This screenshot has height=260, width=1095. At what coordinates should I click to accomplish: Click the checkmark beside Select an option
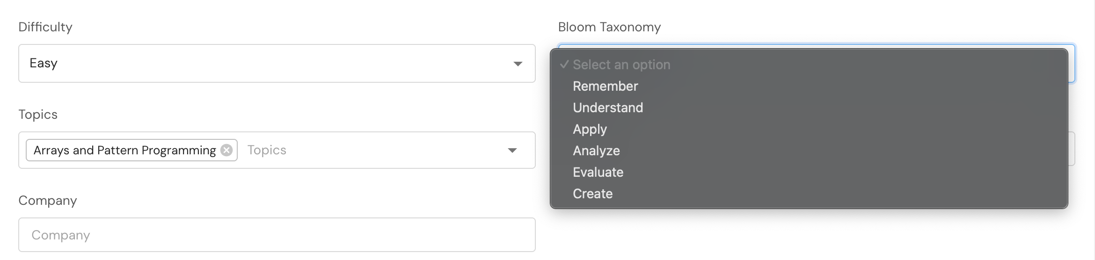click(564, 65)
